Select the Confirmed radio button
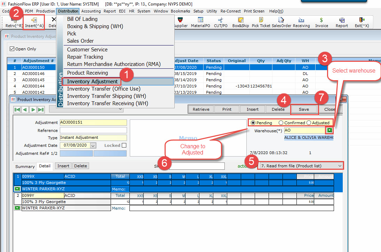This screenshot has width=381, height=252. click(x=281, y=123)
